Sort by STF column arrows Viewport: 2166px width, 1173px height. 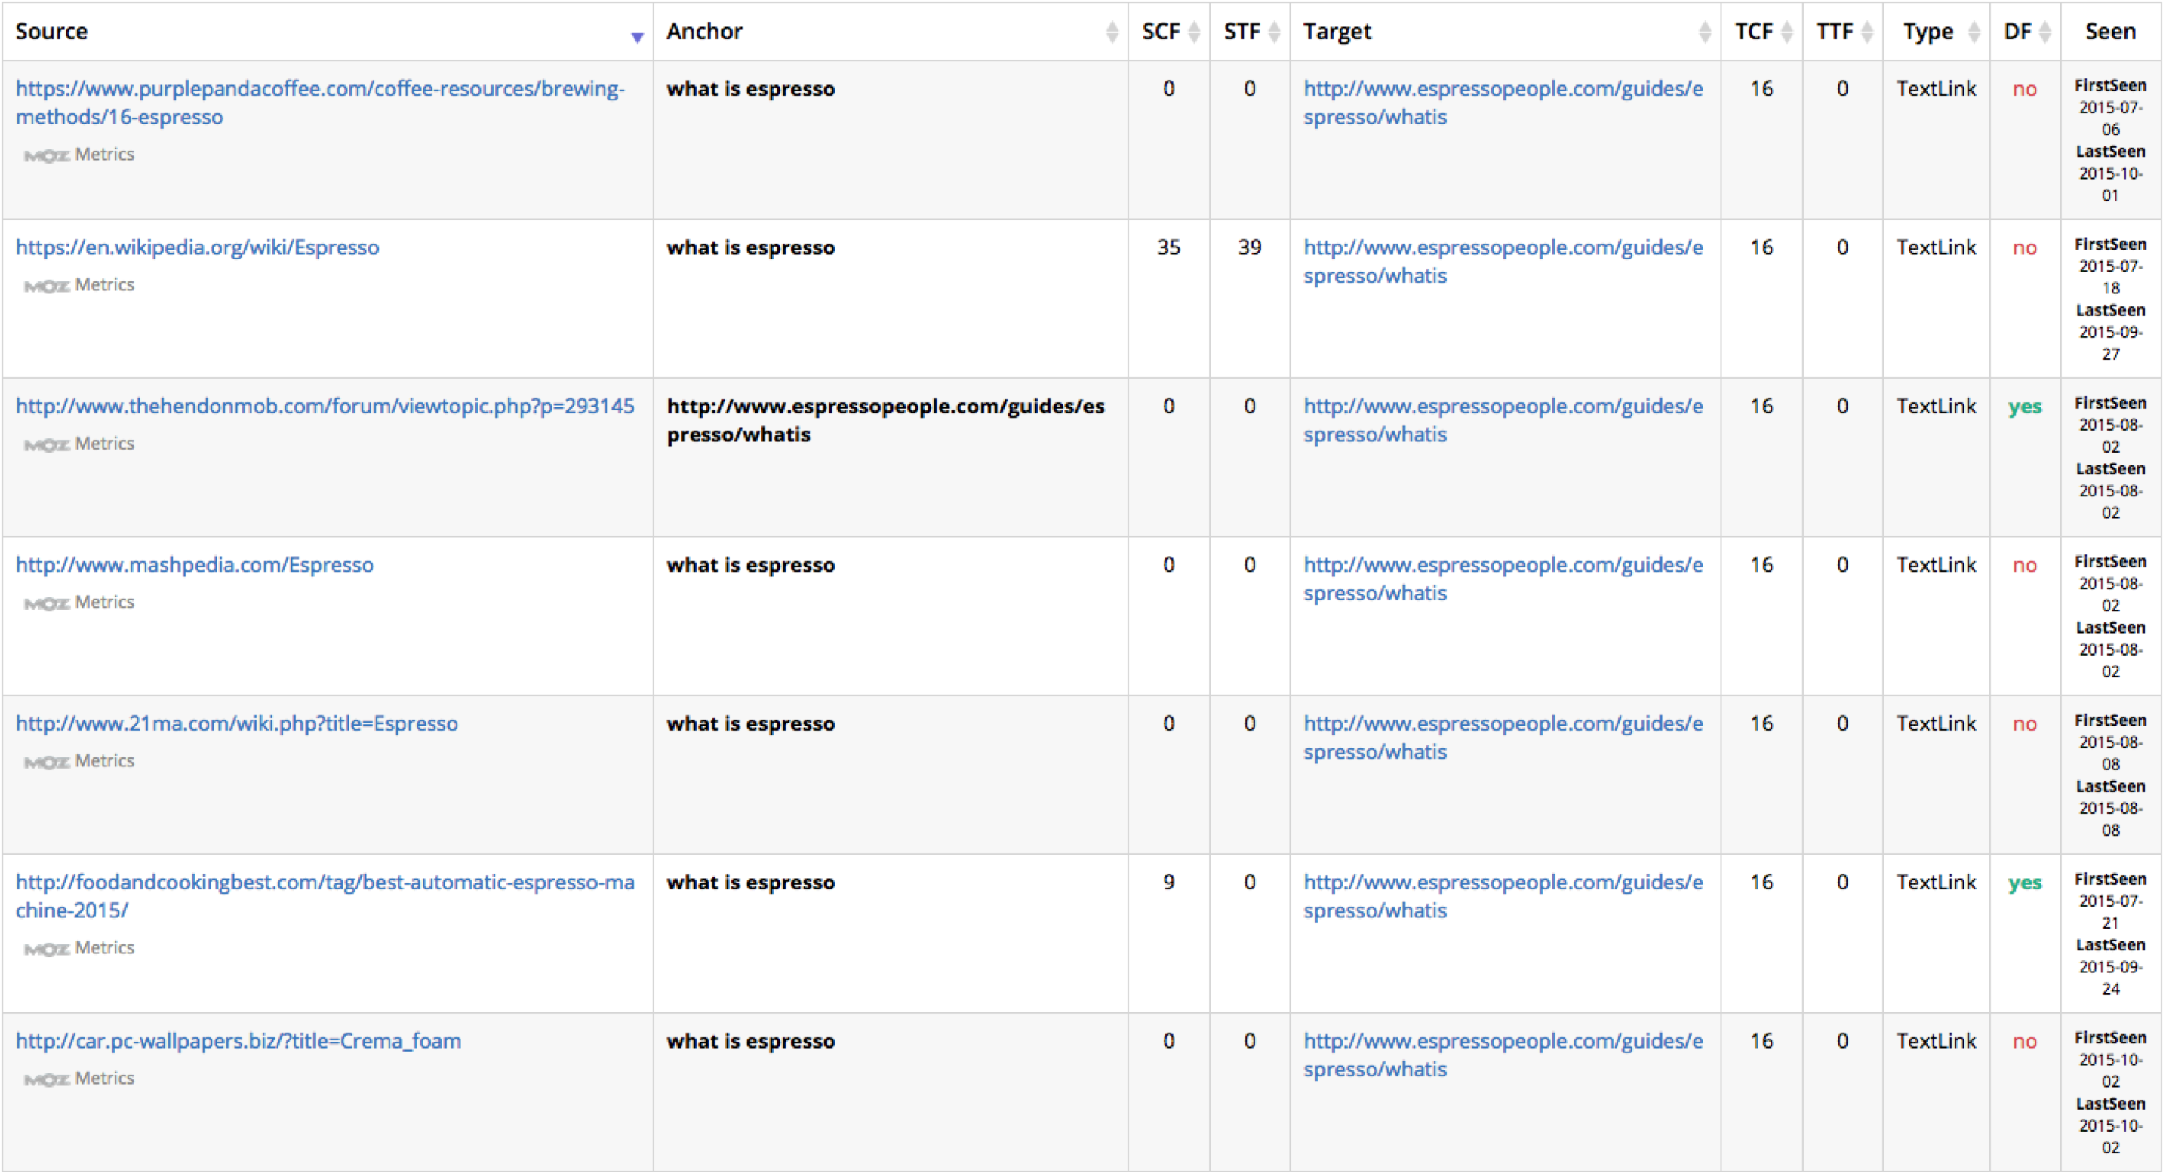1275,32
